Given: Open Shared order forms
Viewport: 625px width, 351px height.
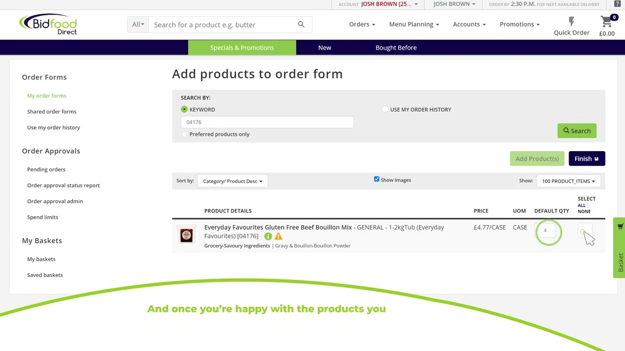Looking at the screenshot, I should pyautogui.click(x=52, y=112).
